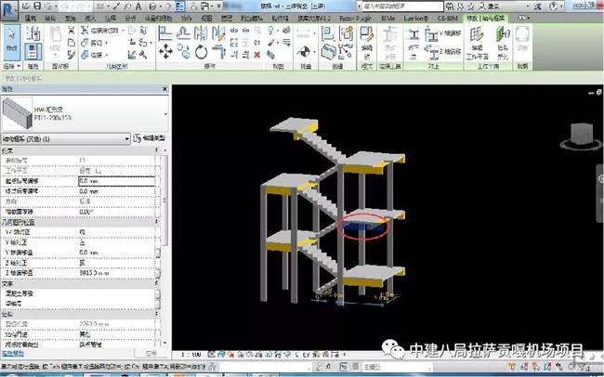The height and width of the screenshot is (377, 604).
Task: Click the Save icon in quick access toolbar
Action: pos(37,6)
